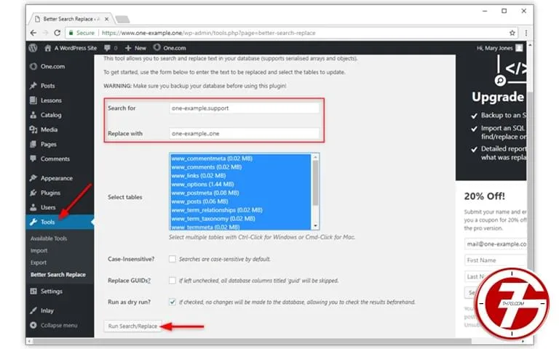The height and width of the screenshot is (349, 559).
Task: Open the Export submenu link
Action: 39,262
